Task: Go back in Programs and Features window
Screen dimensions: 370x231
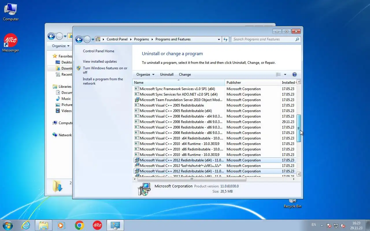Action: point(79,39)
